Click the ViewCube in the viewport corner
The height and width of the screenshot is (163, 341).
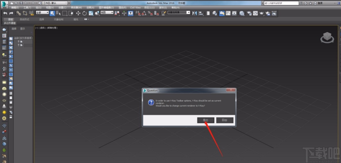(x=327, y=37)
